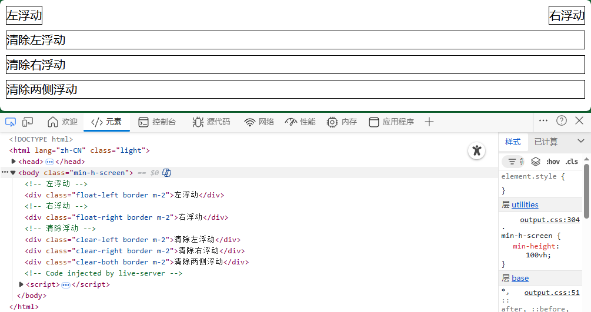Open the 应用程序 tab
Image resolution: width=591 pixels, height=312 pixels.
pyautogui.click(x=392, y=122)
